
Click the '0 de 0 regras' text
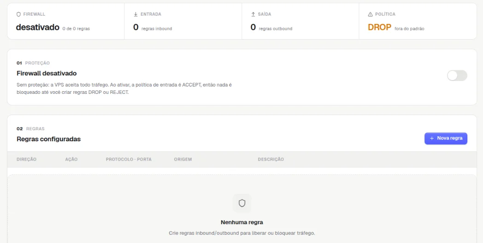click(76, 29)
